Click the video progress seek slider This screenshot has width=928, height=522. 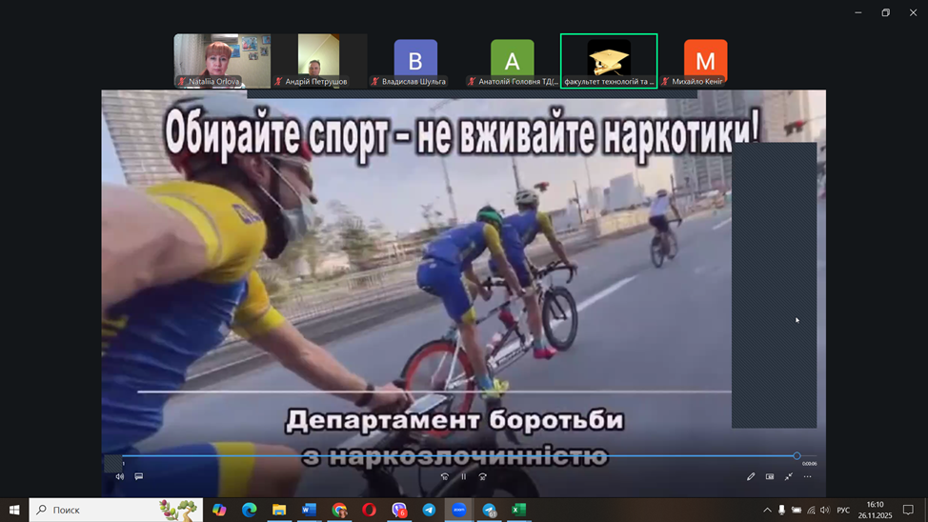[x=457, y=456]
